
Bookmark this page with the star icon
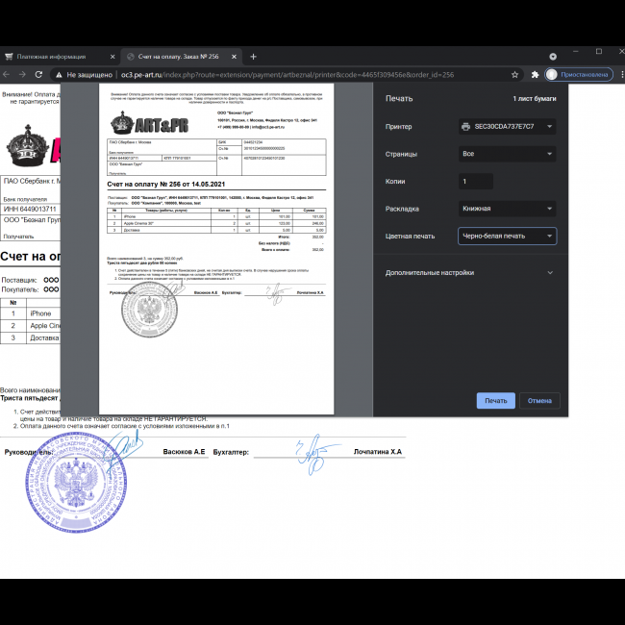coord(515,74)
